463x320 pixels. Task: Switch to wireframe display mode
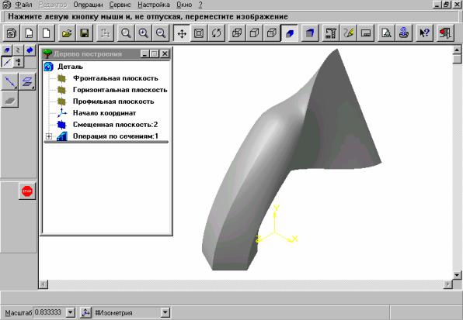(x=237, y=33)
